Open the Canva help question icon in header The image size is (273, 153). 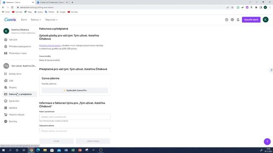pos(227,20)
